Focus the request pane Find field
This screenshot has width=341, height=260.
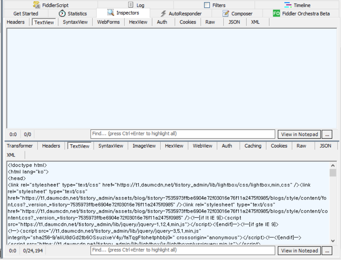pyautogui.click(x=183, y=134)
